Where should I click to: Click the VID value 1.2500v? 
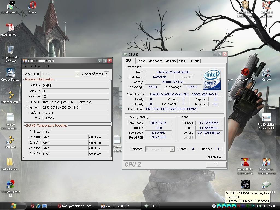(x=75, y=118)
